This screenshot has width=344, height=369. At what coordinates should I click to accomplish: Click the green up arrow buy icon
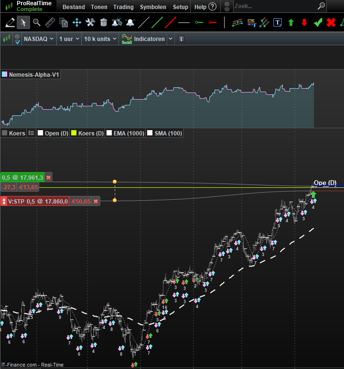tap(290, 22)
